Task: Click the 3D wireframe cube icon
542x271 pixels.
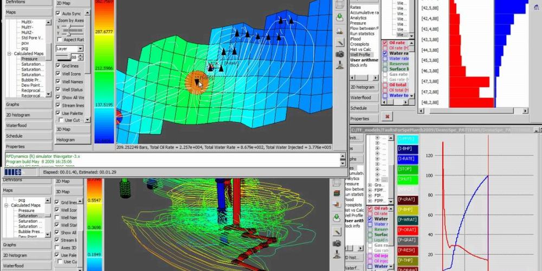Action: (340, 5)
